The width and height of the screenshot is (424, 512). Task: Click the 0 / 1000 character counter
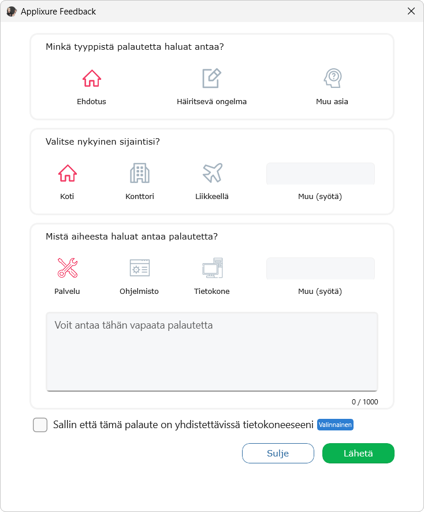(364, 401)
